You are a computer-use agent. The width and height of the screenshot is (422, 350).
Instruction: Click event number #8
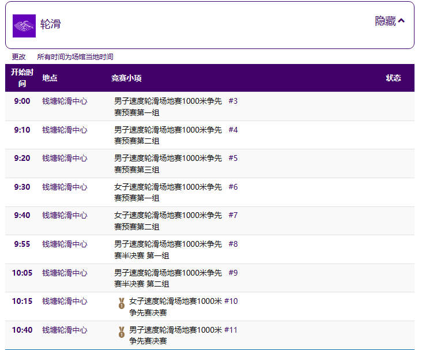tap(233, 244)
